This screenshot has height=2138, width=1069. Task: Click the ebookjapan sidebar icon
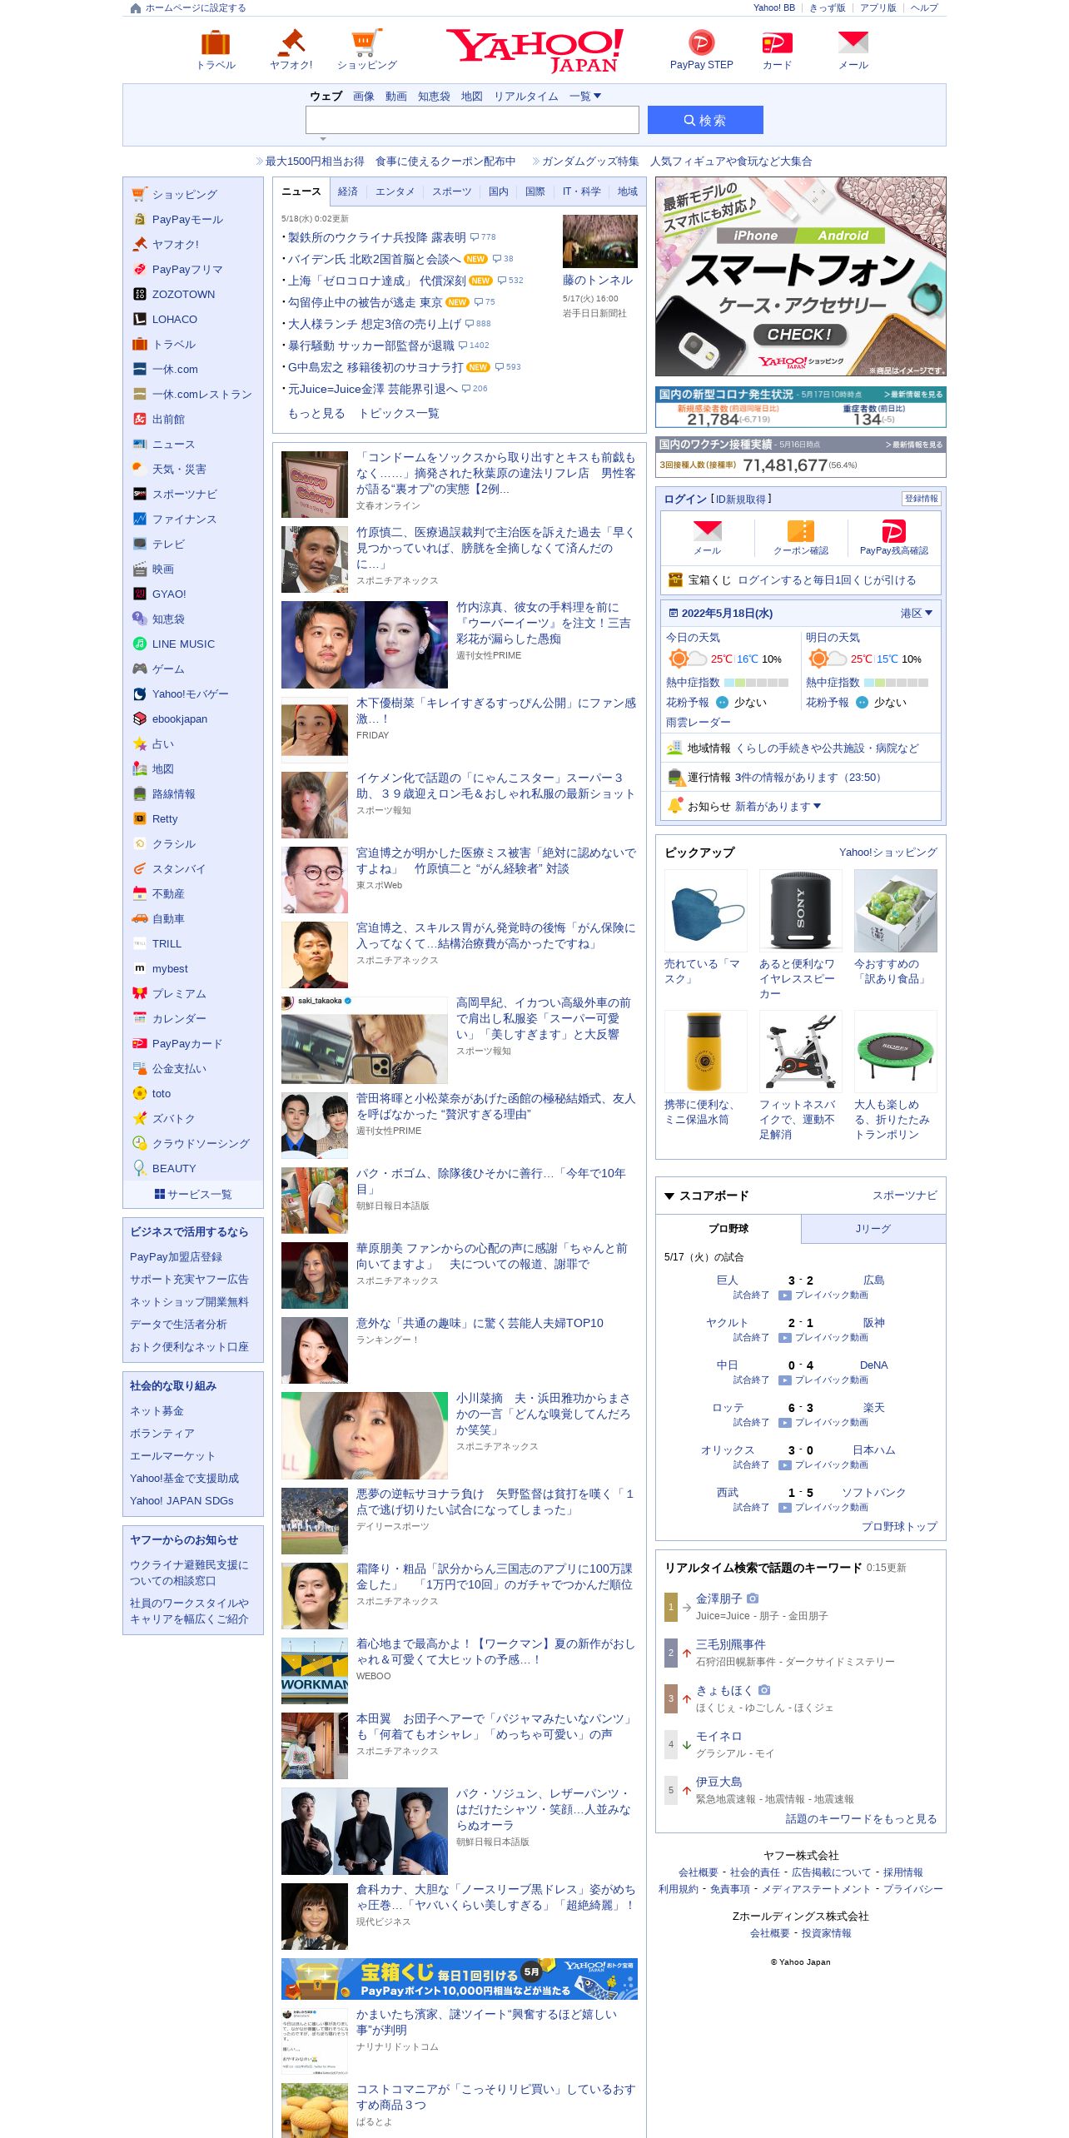140,718
